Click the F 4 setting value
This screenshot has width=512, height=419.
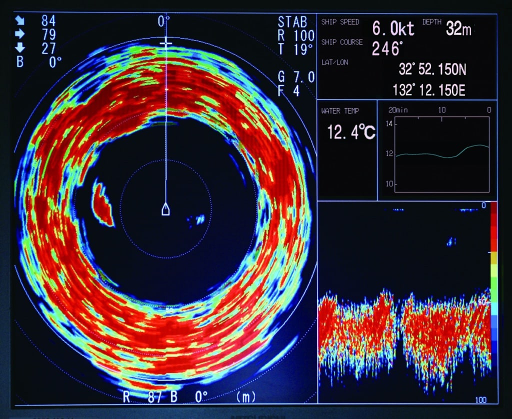(288, 91)
